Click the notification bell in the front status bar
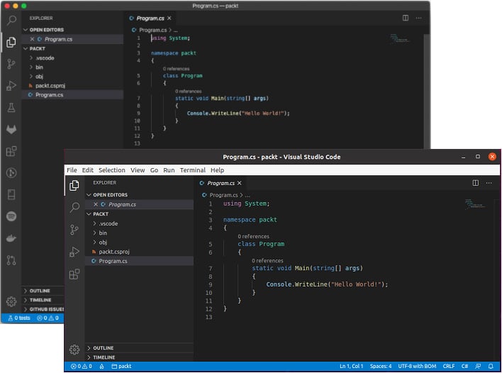Screen dimensions: 502x373 pyautogui.click(x=491, y=366)
